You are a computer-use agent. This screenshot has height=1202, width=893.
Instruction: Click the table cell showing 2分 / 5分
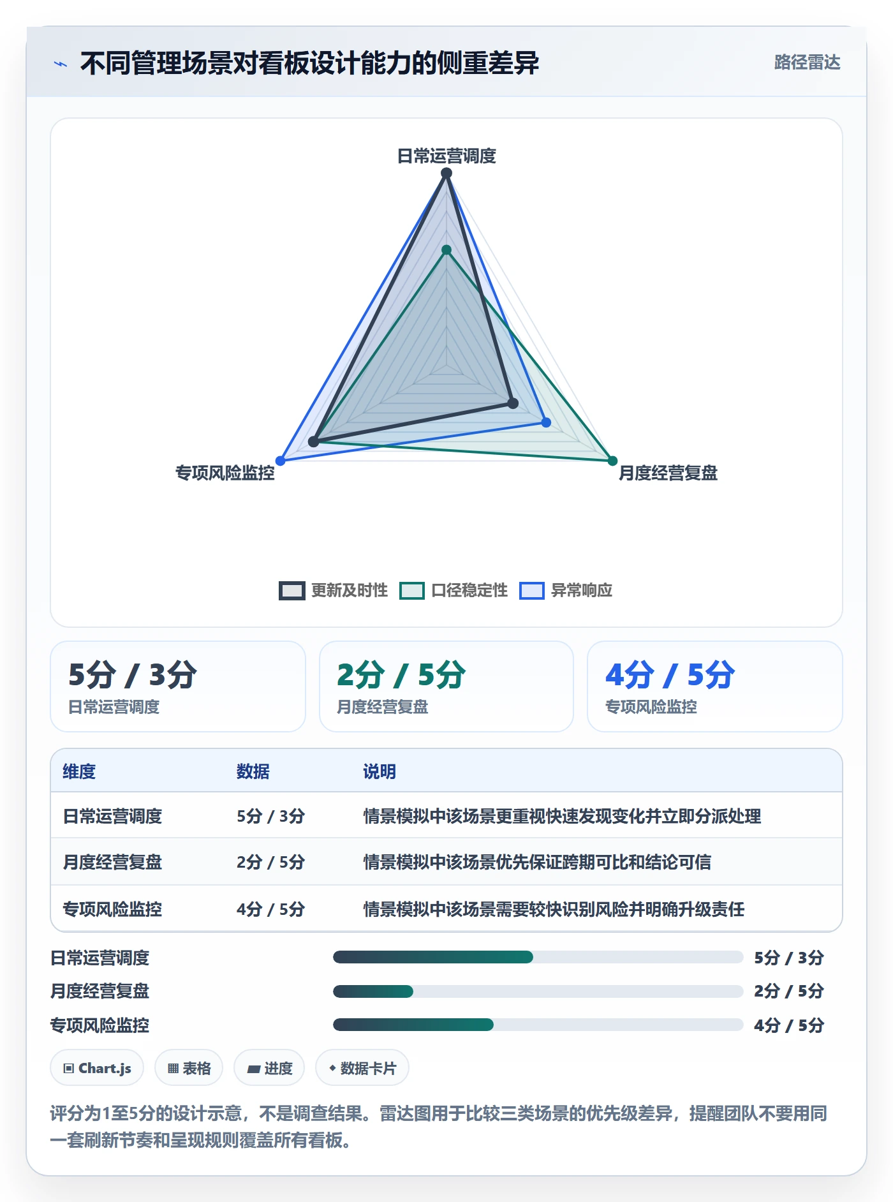[270, 862]
